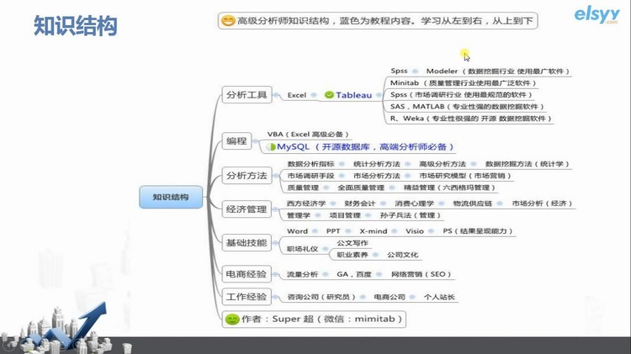Collapse the 编程 branch via its dot
Image resolution: width=631 pixels, height=354 pixels.
(256, 140)
